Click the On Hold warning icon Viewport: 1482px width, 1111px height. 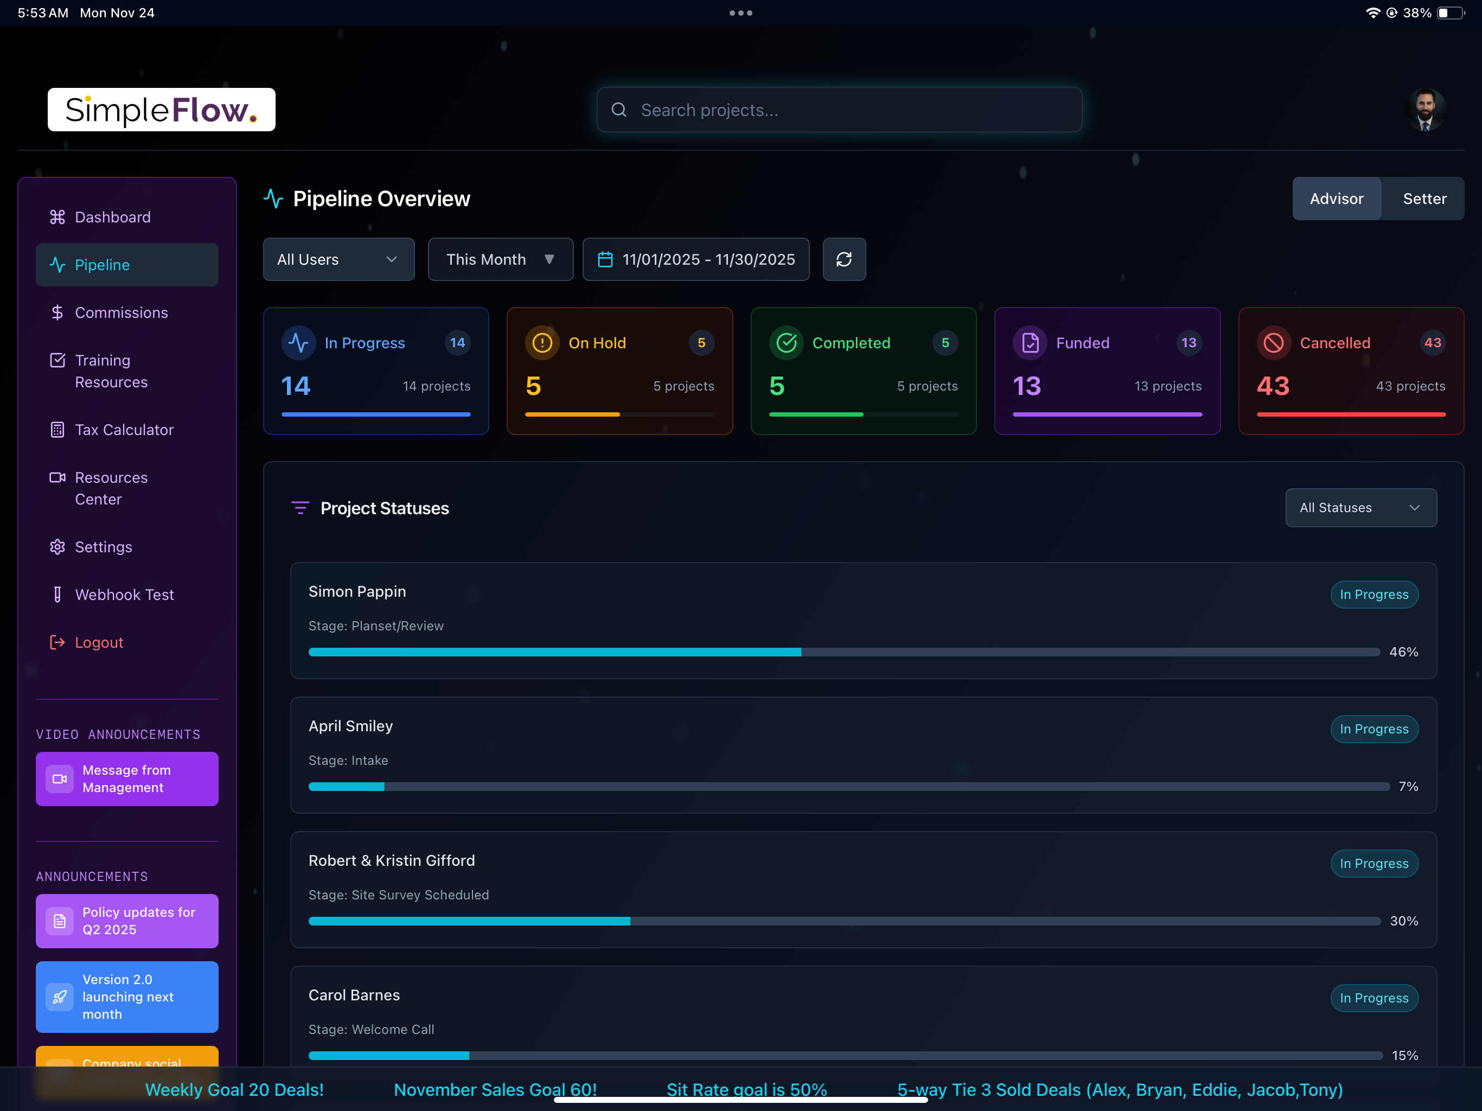tap(542, 342)
